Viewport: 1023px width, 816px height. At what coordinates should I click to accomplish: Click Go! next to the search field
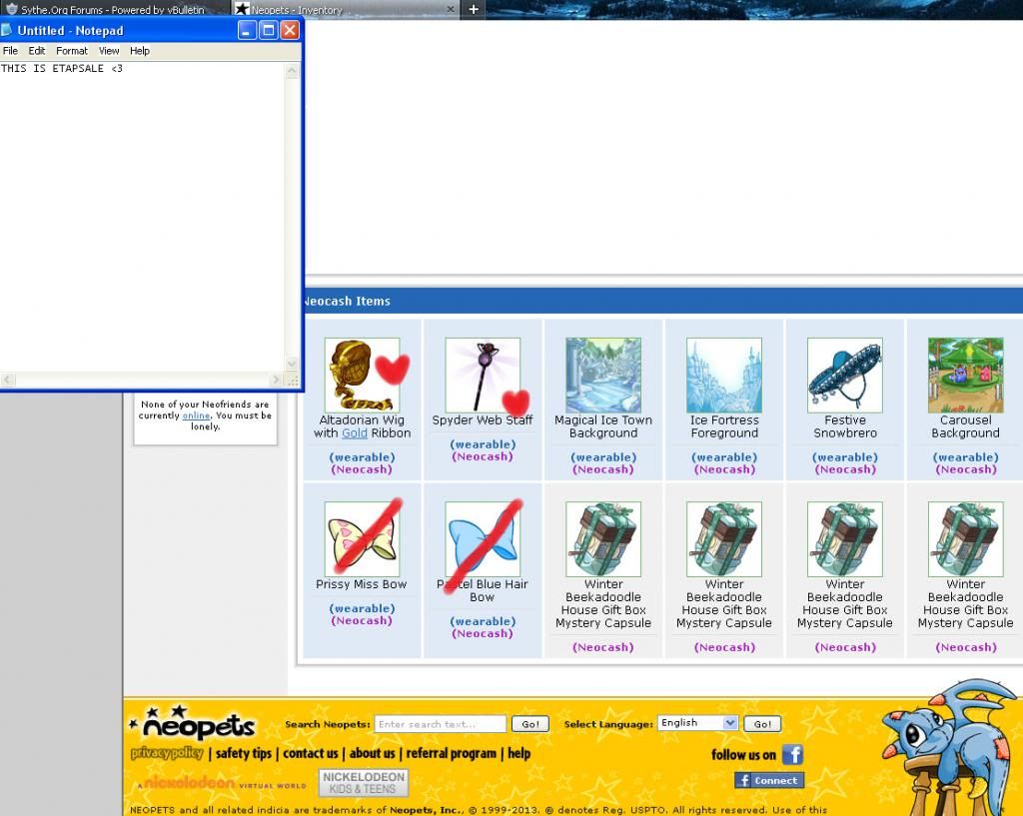530,724
